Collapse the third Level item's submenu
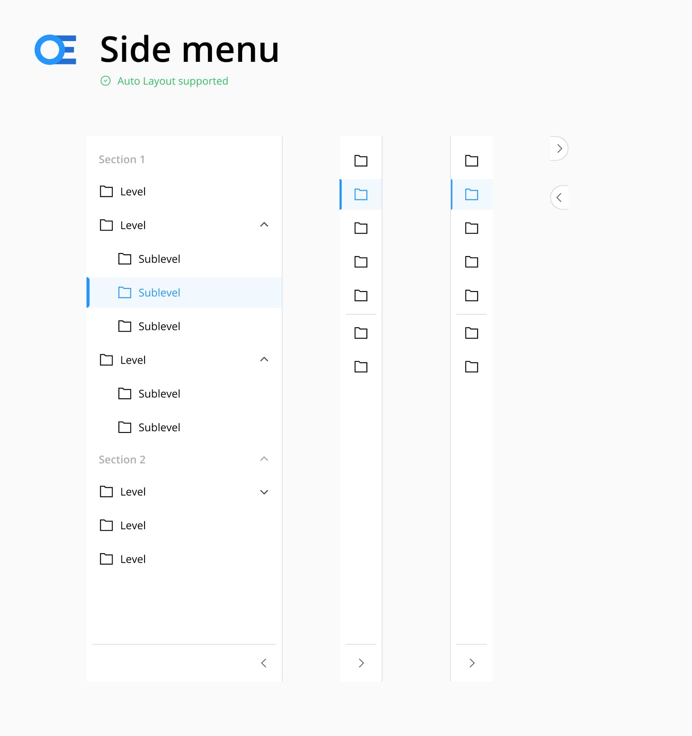This screenshot has width=692, height=736. coord(264,359)
